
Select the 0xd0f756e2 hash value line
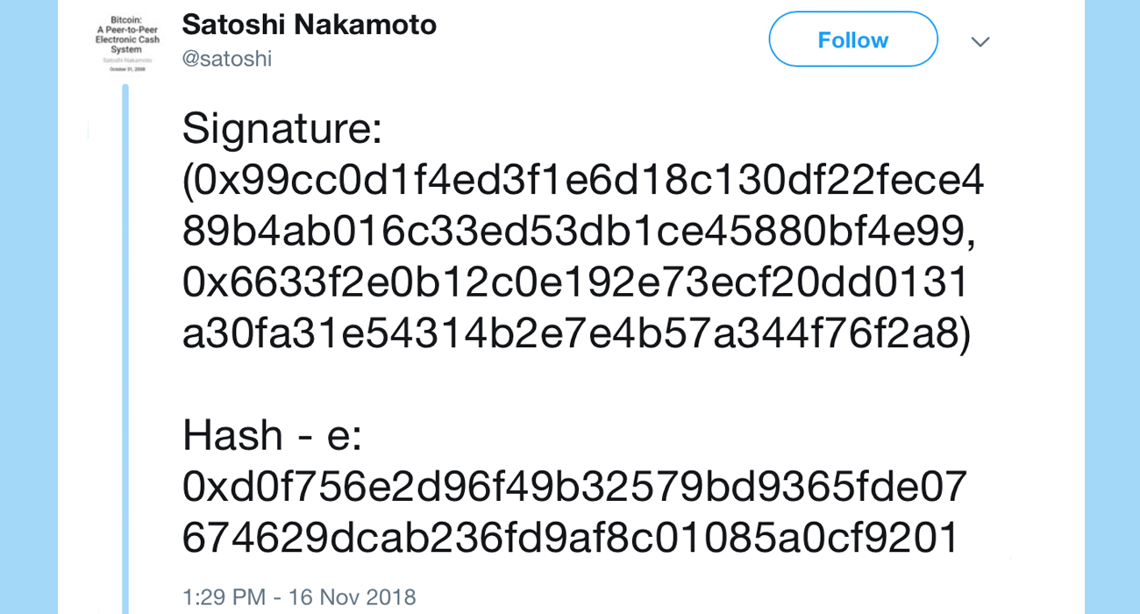(x=579, y=483)
